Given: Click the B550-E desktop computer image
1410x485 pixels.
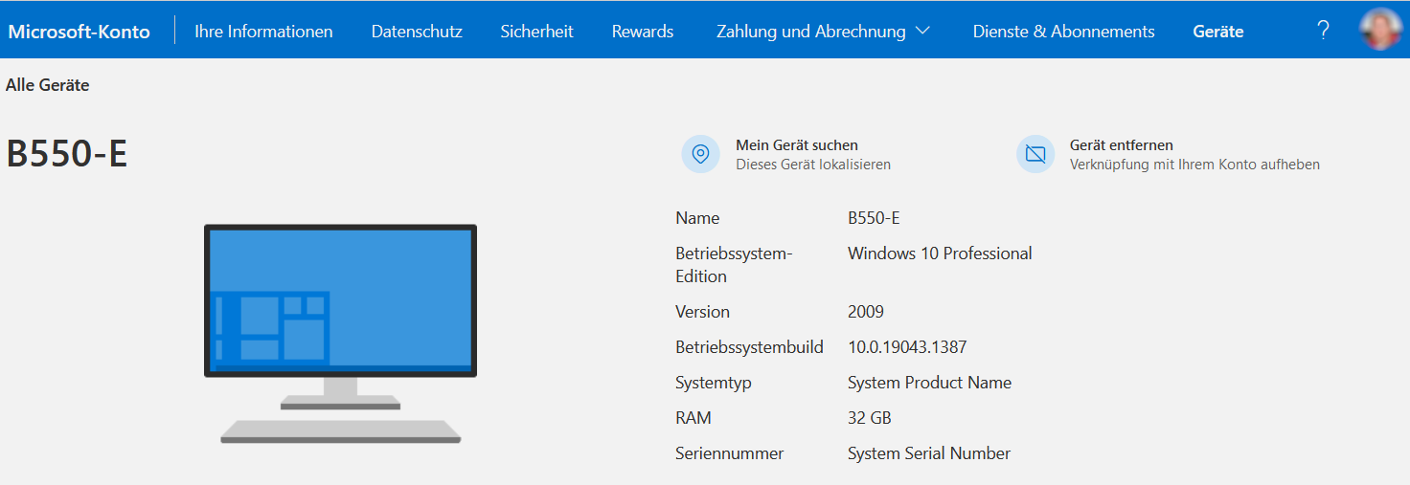Looking at the screenshot, I should (340, 334).
